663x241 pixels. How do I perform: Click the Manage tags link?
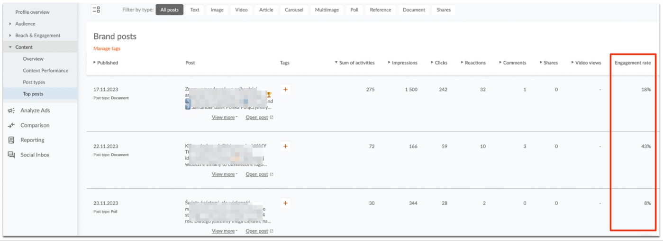[x=107, y=48]
